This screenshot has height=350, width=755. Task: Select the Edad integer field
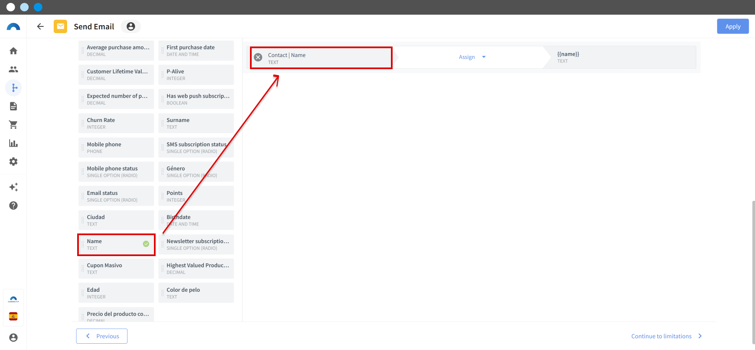tap(116, 293)
